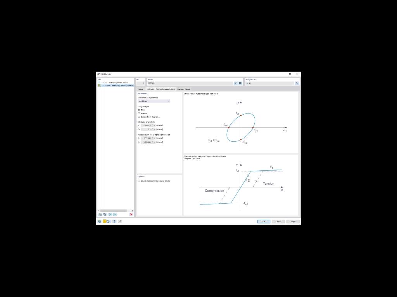Click the Ep value field 2.1

[146, 129]
